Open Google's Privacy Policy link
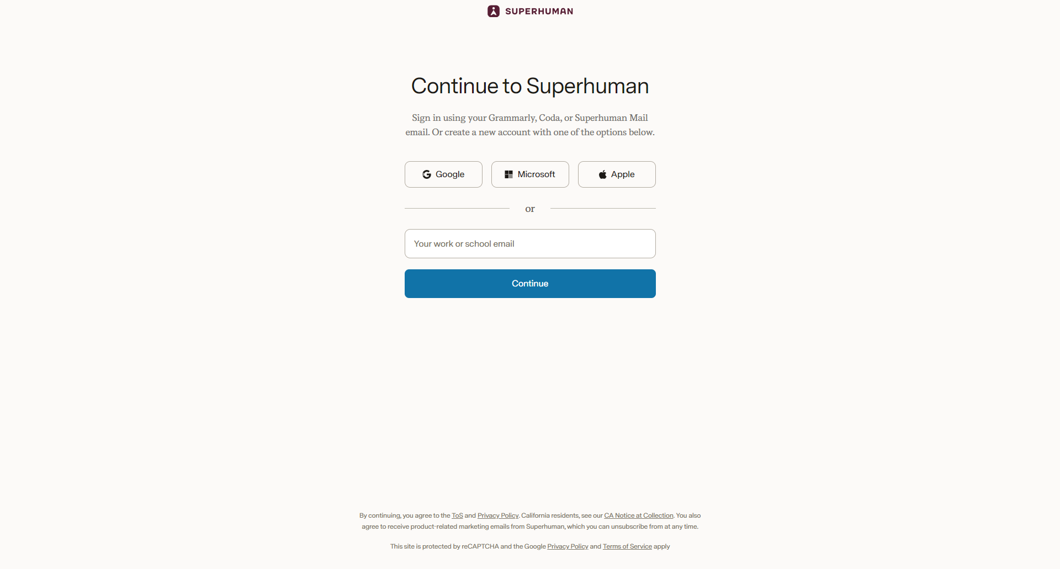This screenshot has width=1060, height=569. point(567,546)
